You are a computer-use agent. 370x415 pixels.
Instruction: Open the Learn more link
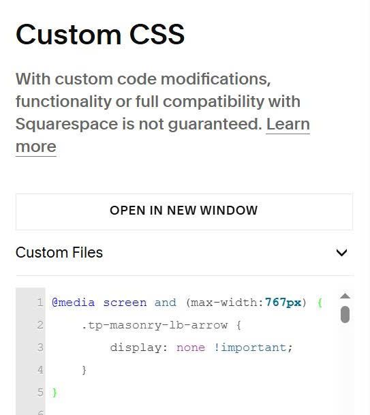coord(162,135)
